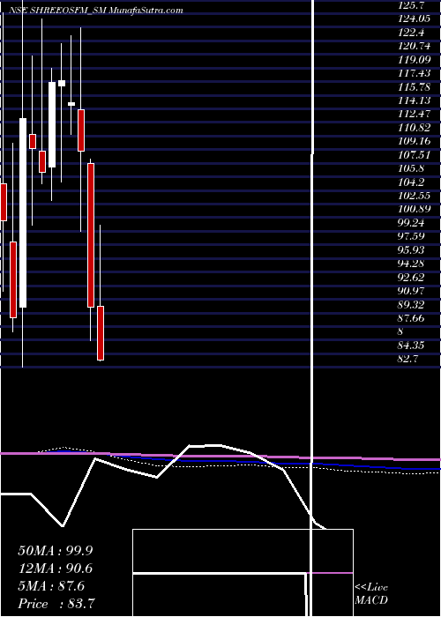Screen dimensions: 441x617
Task: Click the 94.28 price axis label
Action: click(x=412, y=264)
